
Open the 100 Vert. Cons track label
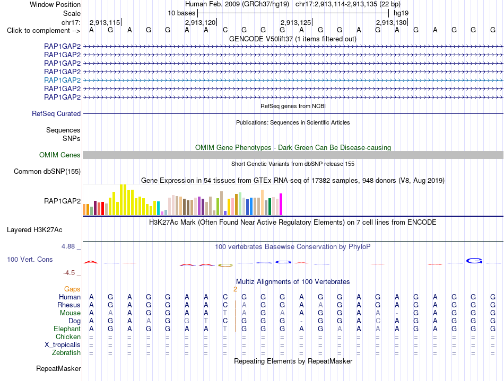pyautogui.click(x=30, y=259)
